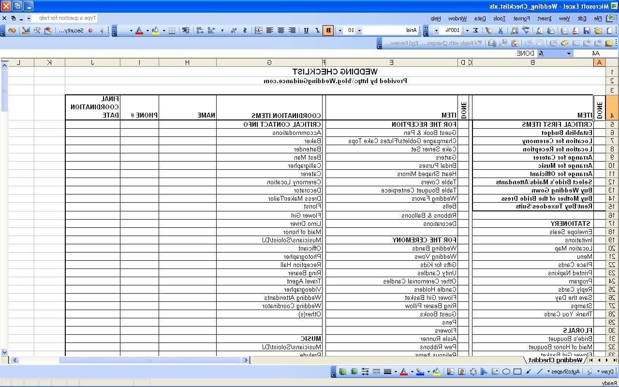619x387 pixels.
Task: Open the Font name dropdown showing Arial
Action: coord(359,30)
